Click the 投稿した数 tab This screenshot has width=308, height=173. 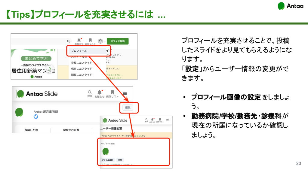(31, 130)
